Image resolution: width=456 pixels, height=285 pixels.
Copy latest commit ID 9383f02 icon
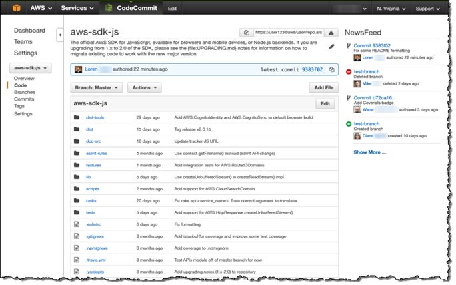(331, 69)
